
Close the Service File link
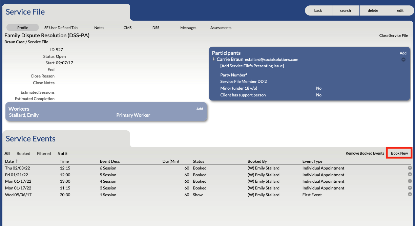394,36
